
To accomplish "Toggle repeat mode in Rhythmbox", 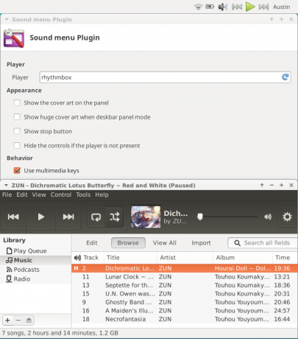I will (96, 217).
